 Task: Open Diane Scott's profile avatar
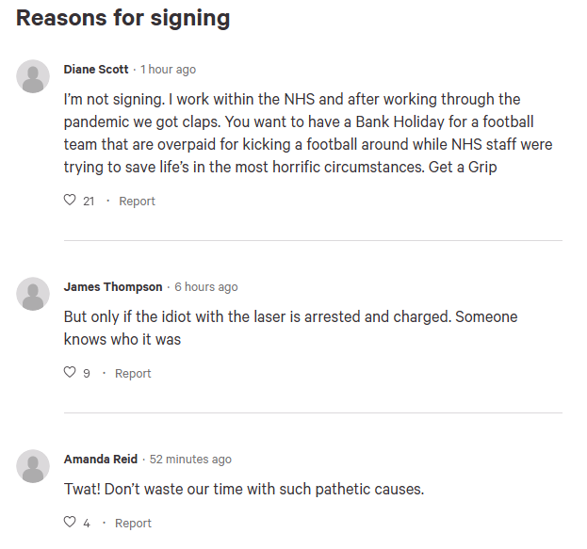33,76
